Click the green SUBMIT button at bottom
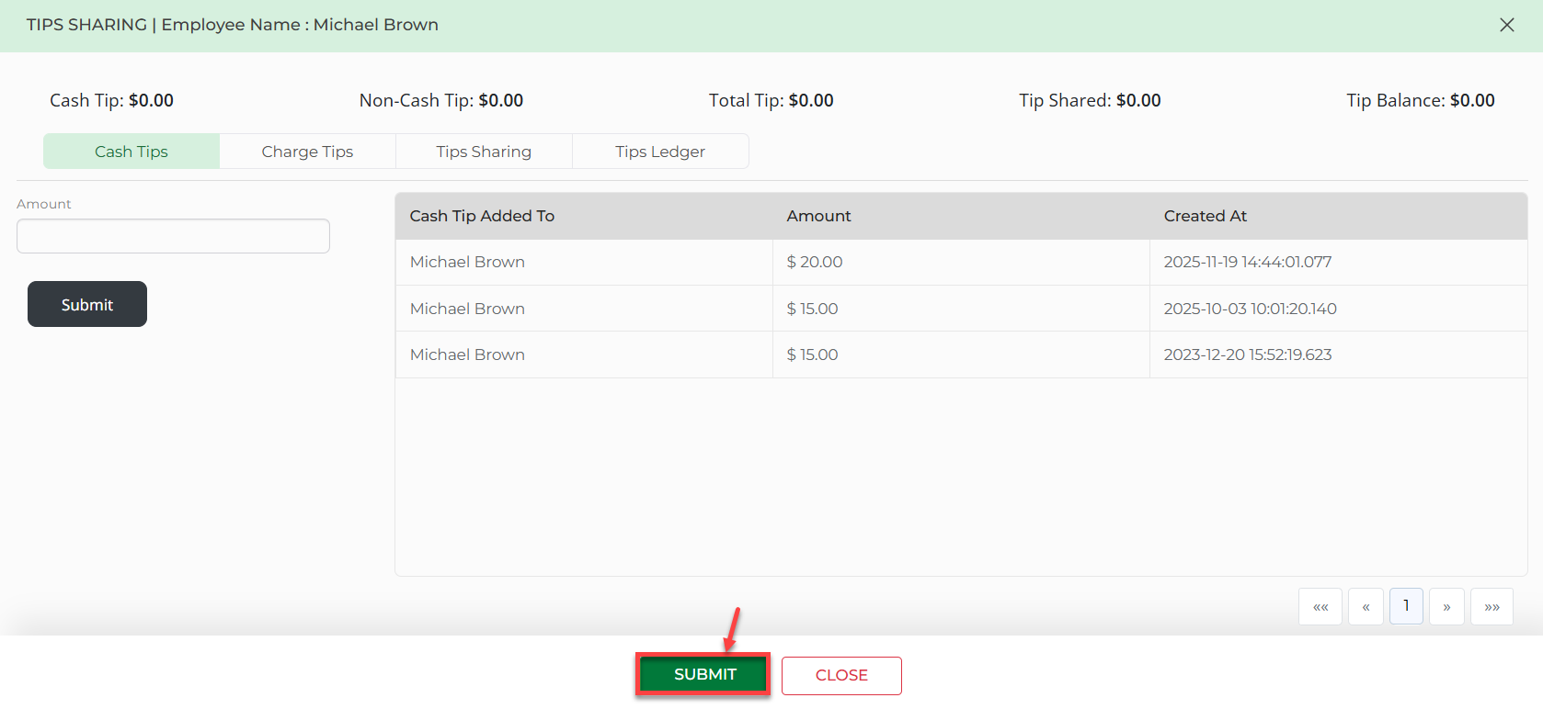Viewport: 1543px width, 709px height. [704, 674]
